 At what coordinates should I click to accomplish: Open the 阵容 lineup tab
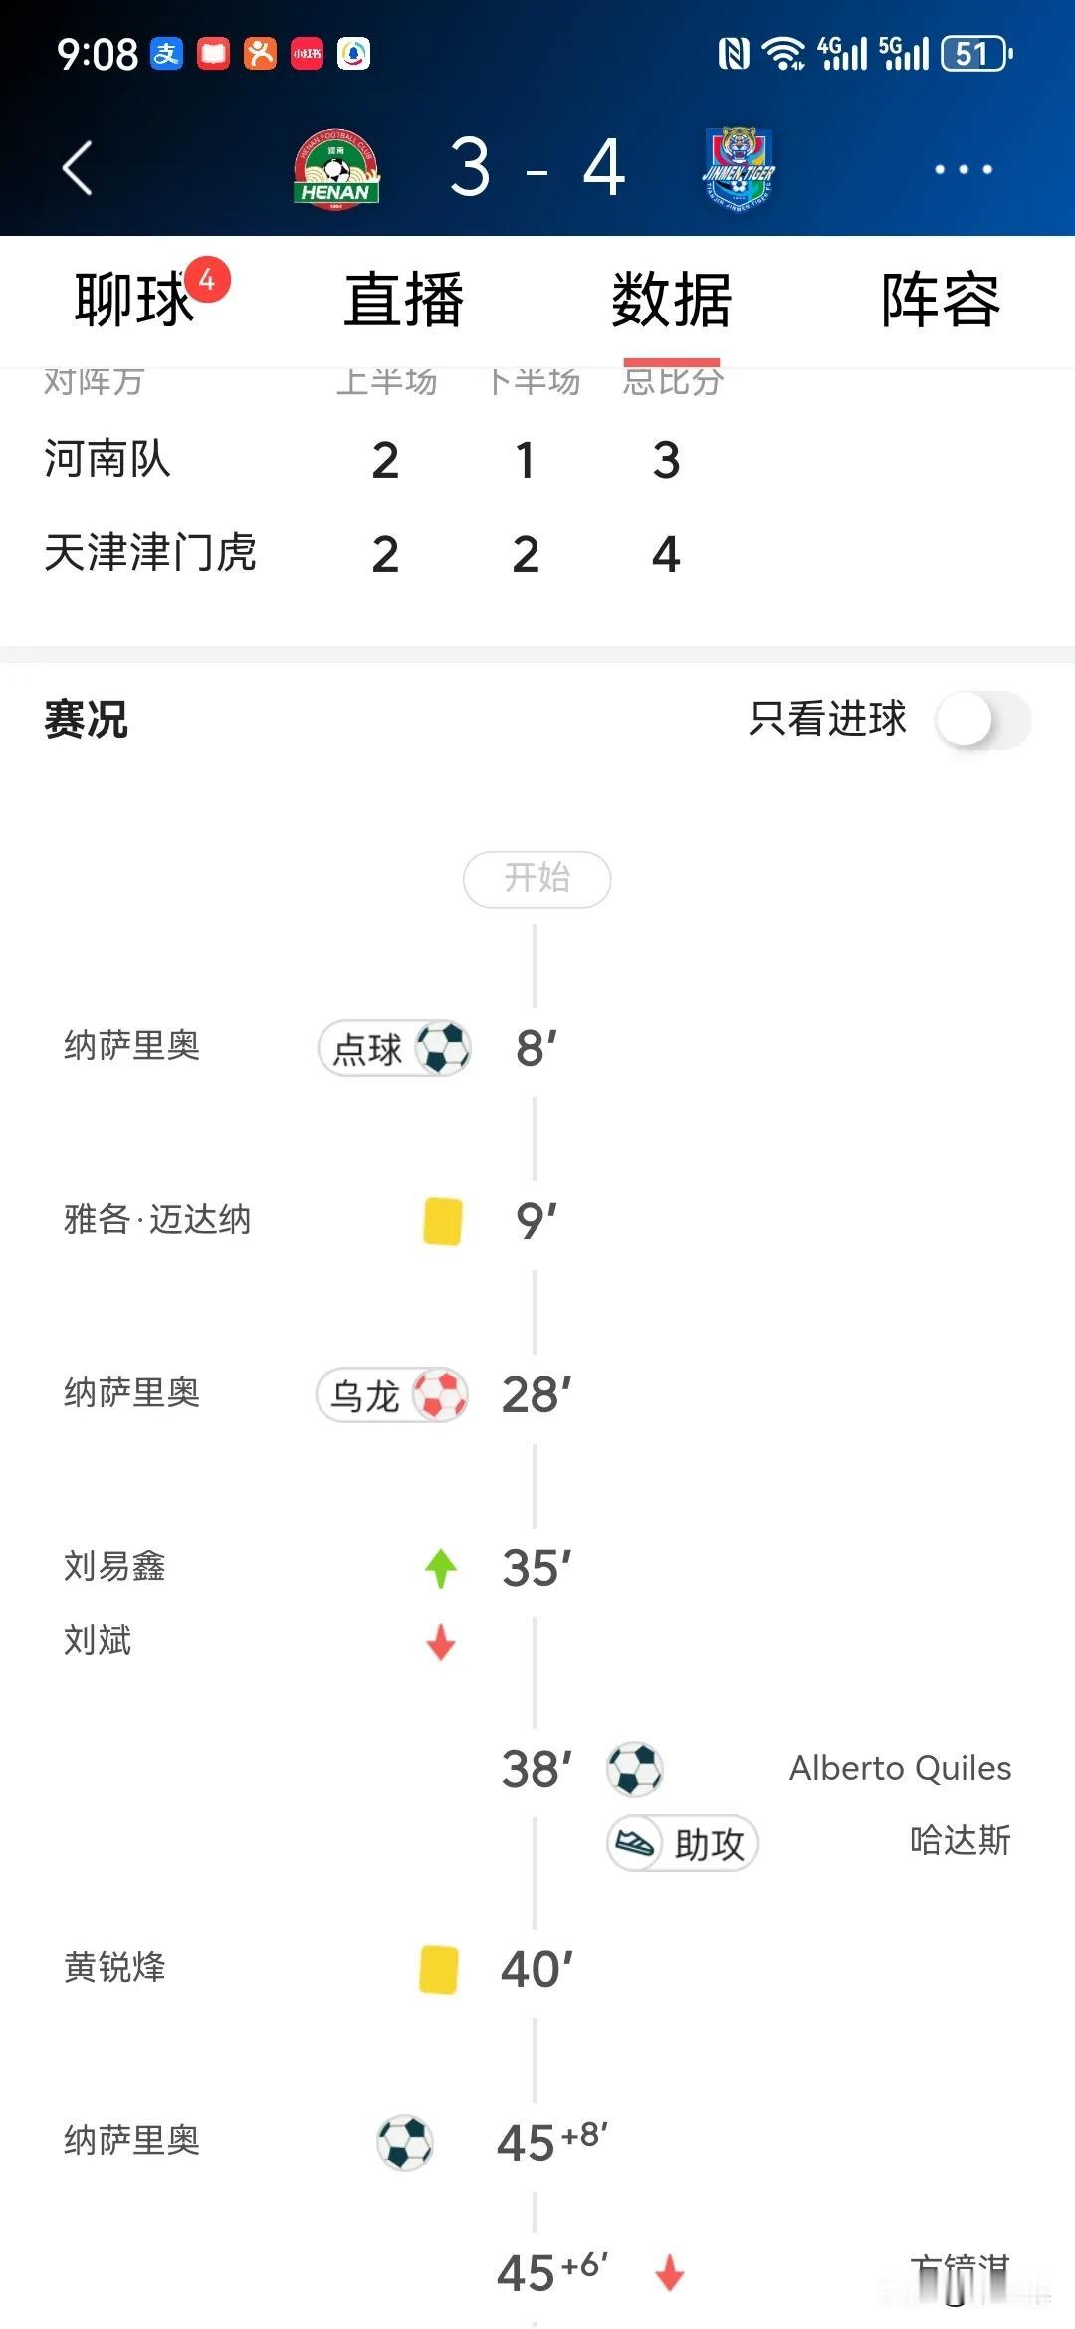941,299
